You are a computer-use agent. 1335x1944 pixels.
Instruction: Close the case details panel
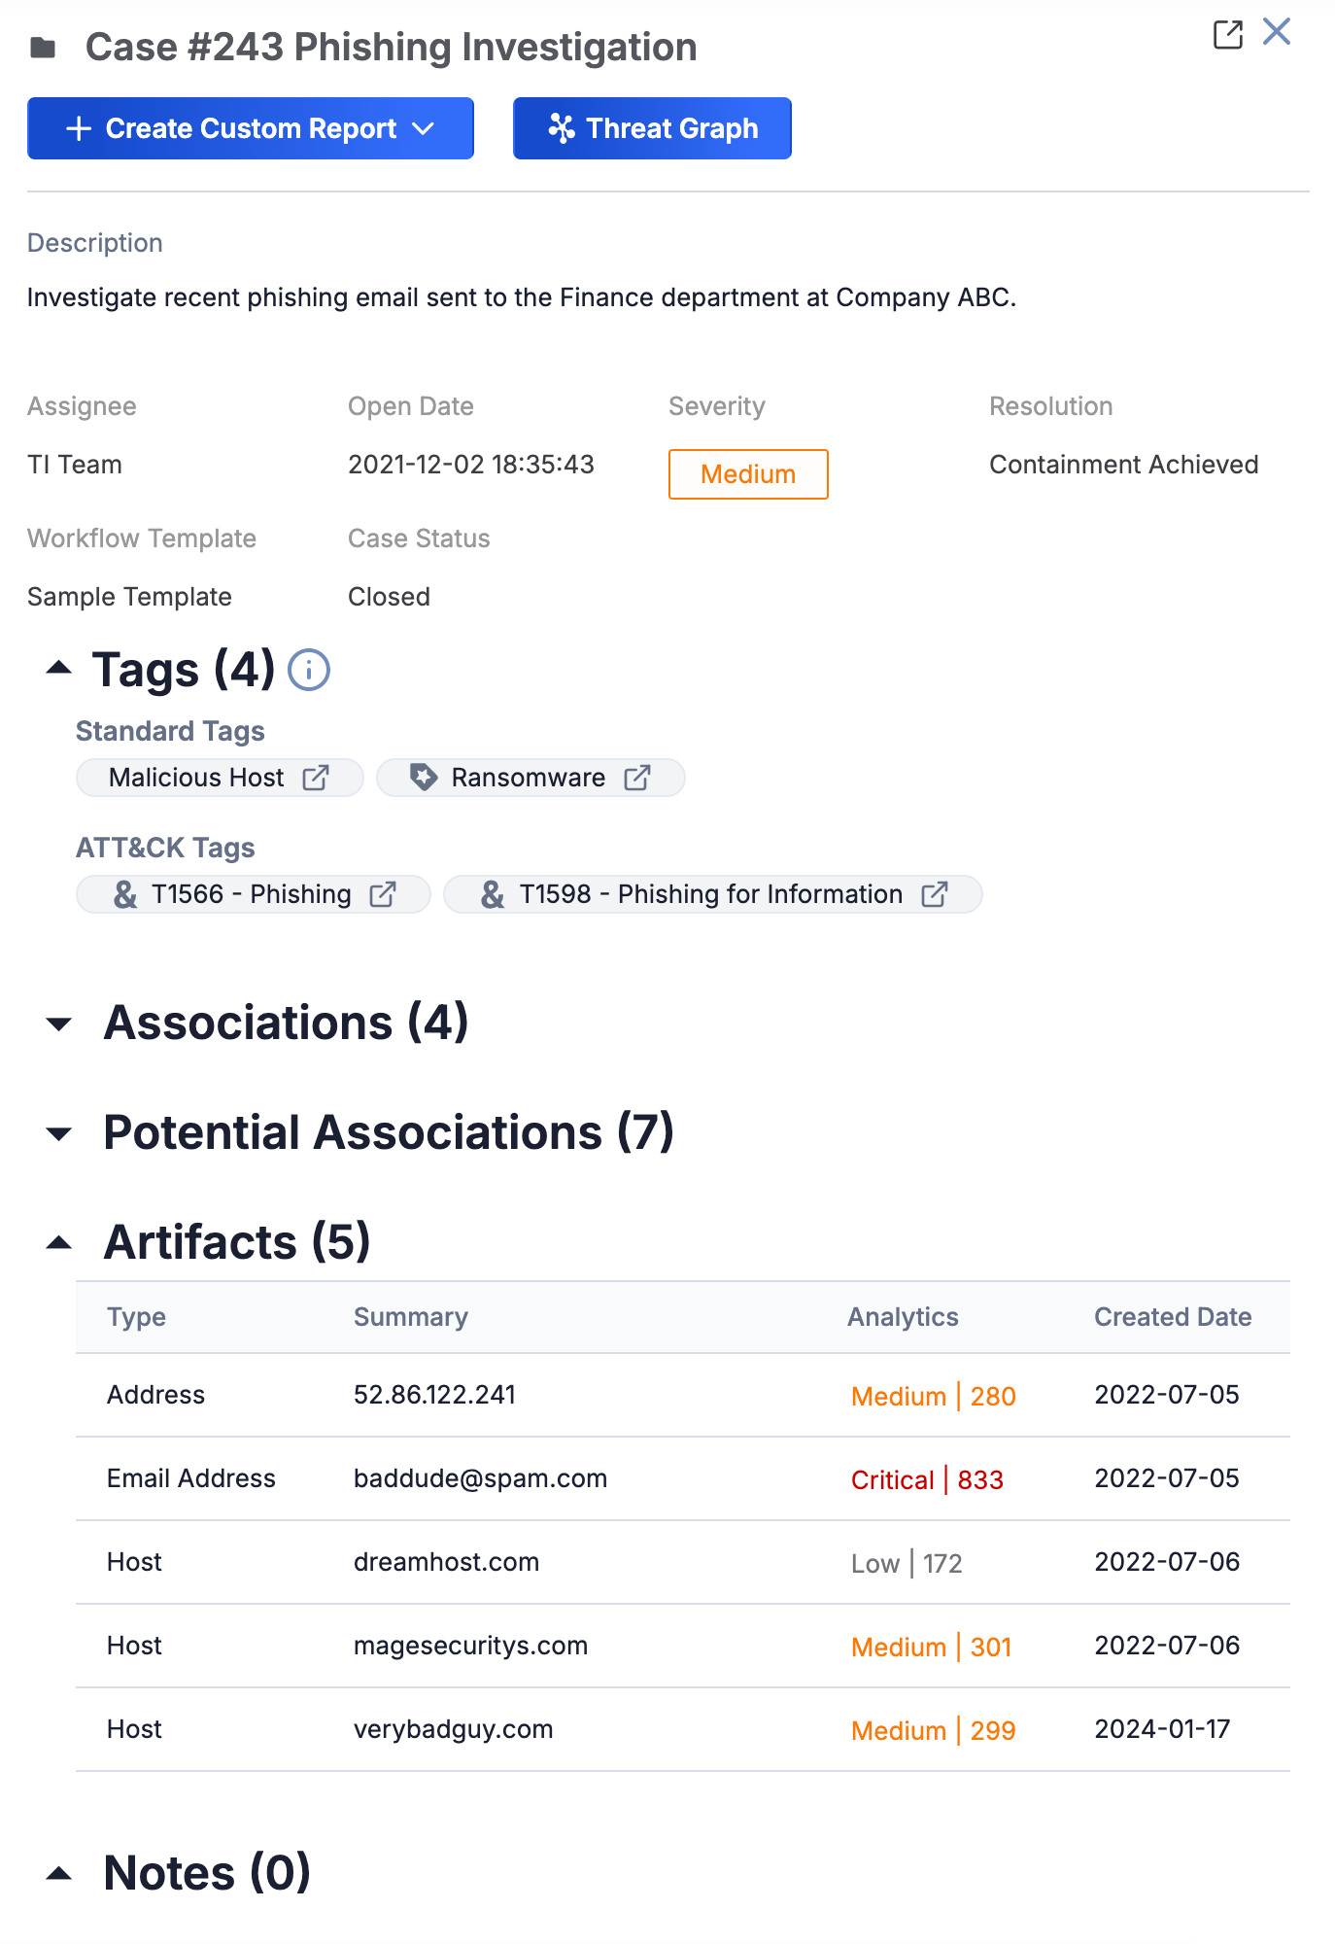[1277, 32]
